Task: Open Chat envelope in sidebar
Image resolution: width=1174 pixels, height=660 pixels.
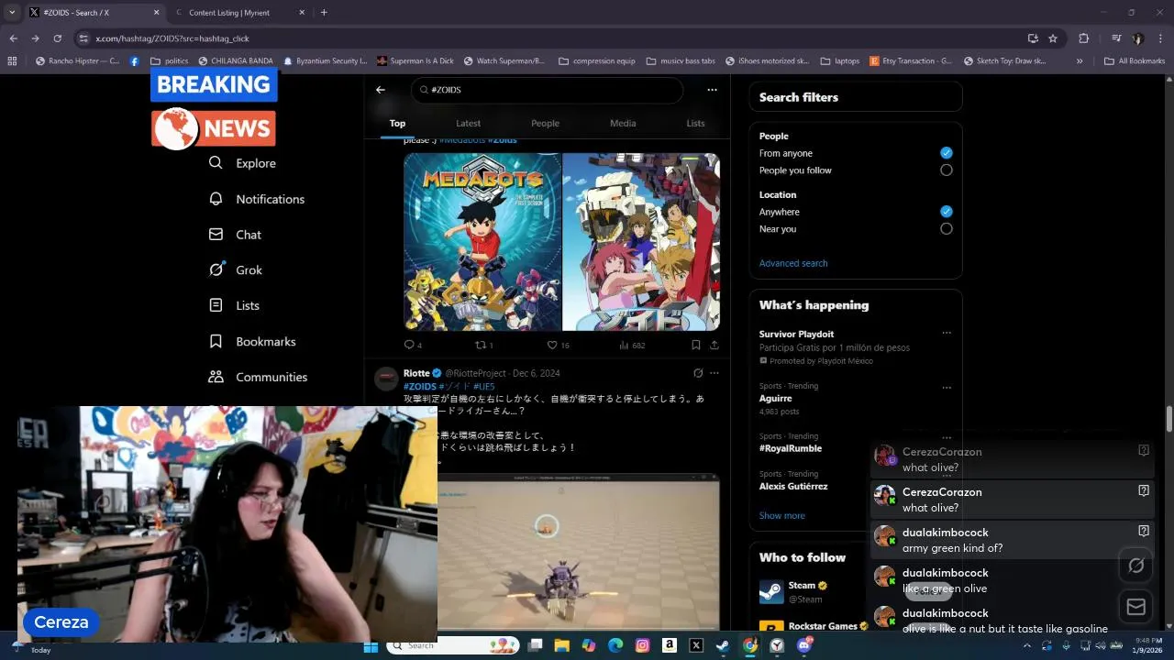Action: point(236,235)
